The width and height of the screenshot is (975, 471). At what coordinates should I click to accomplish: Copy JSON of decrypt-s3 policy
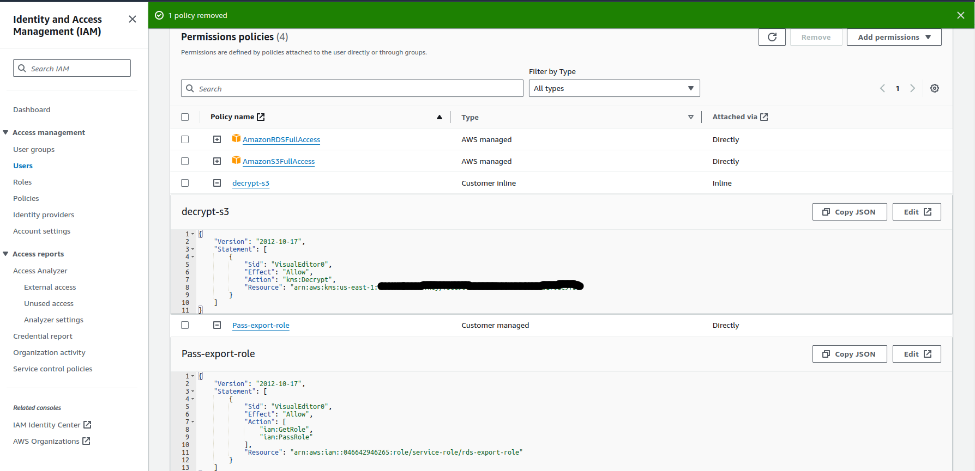tap(850, 212)
